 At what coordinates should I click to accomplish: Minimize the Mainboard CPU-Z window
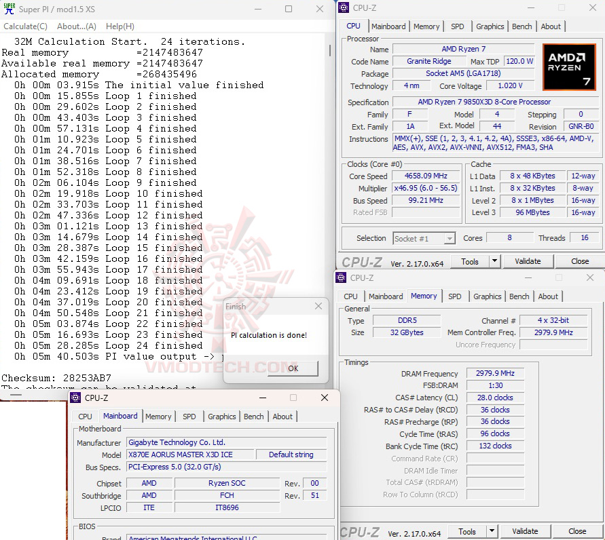coord(263,398)
